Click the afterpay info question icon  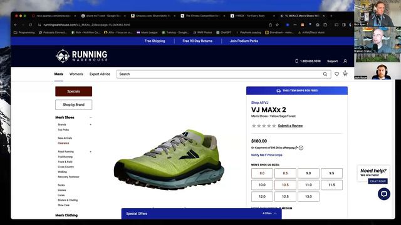point(301,147)
